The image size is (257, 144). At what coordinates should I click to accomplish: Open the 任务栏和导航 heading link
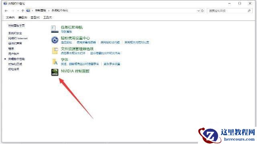click(72, 27)
